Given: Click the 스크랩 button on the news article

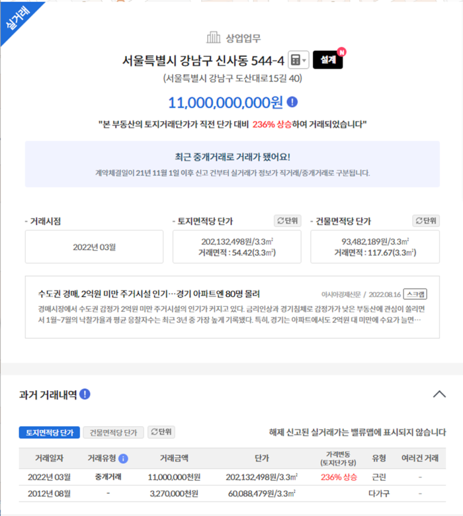Looking at the screenshot, I should tap(415, 294).
